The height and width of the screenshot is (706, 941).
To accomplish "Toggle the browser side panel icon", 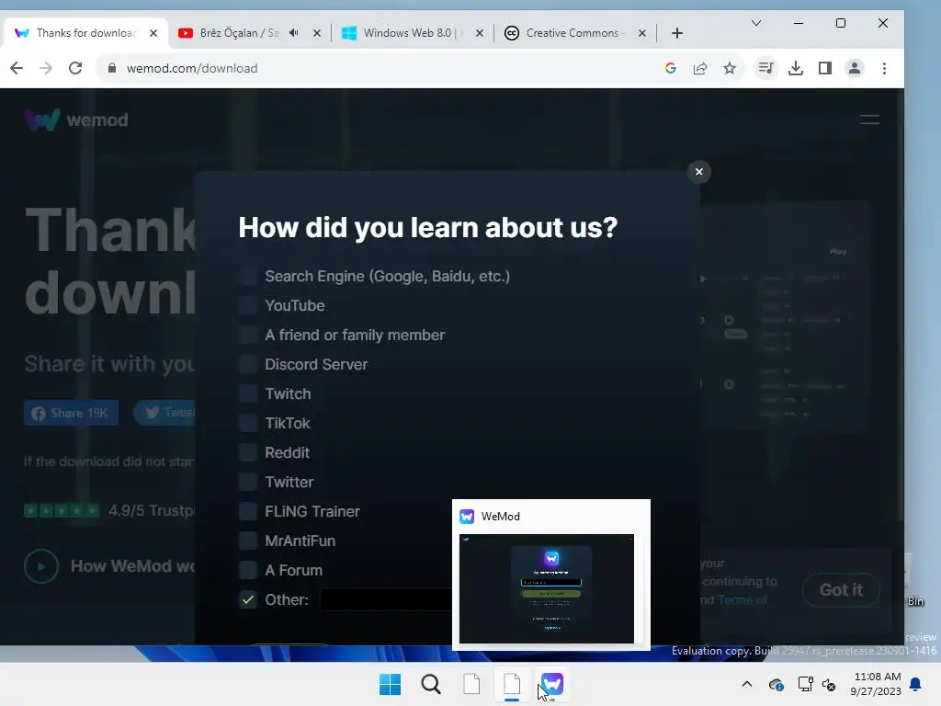I will coord(825,68).
